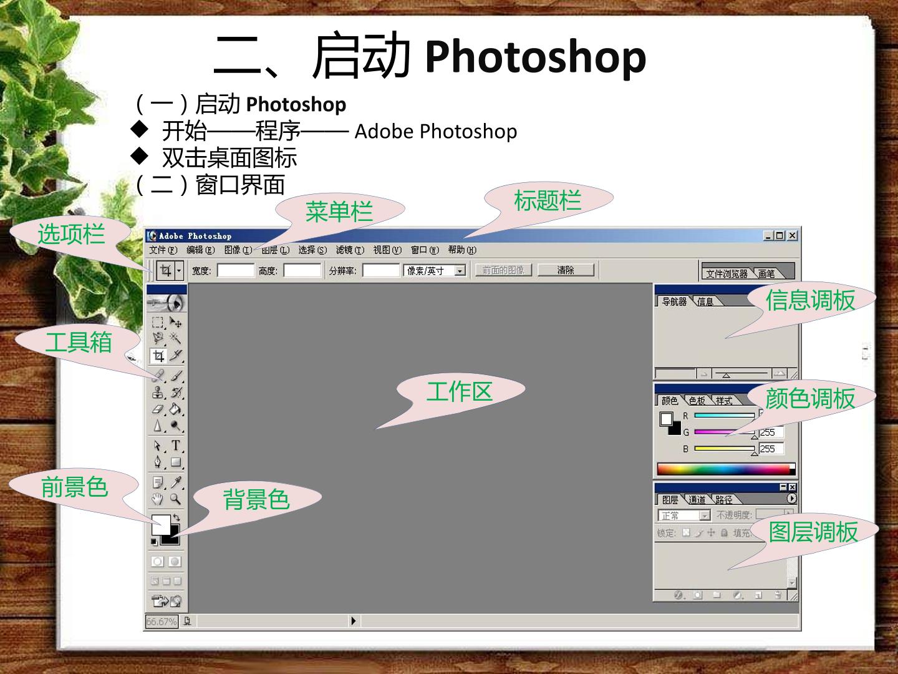
Task: Swap foreground and background colors arrow
Action: pos(176,518)
